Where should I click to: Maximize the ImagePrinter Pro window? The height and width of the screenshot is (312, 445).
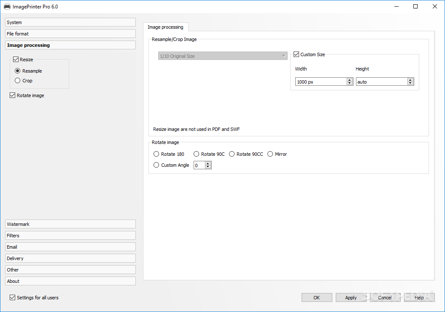415,6
